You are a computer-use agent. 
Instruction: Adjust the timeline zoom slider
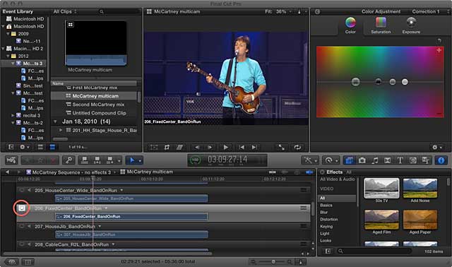pos(273,262)
